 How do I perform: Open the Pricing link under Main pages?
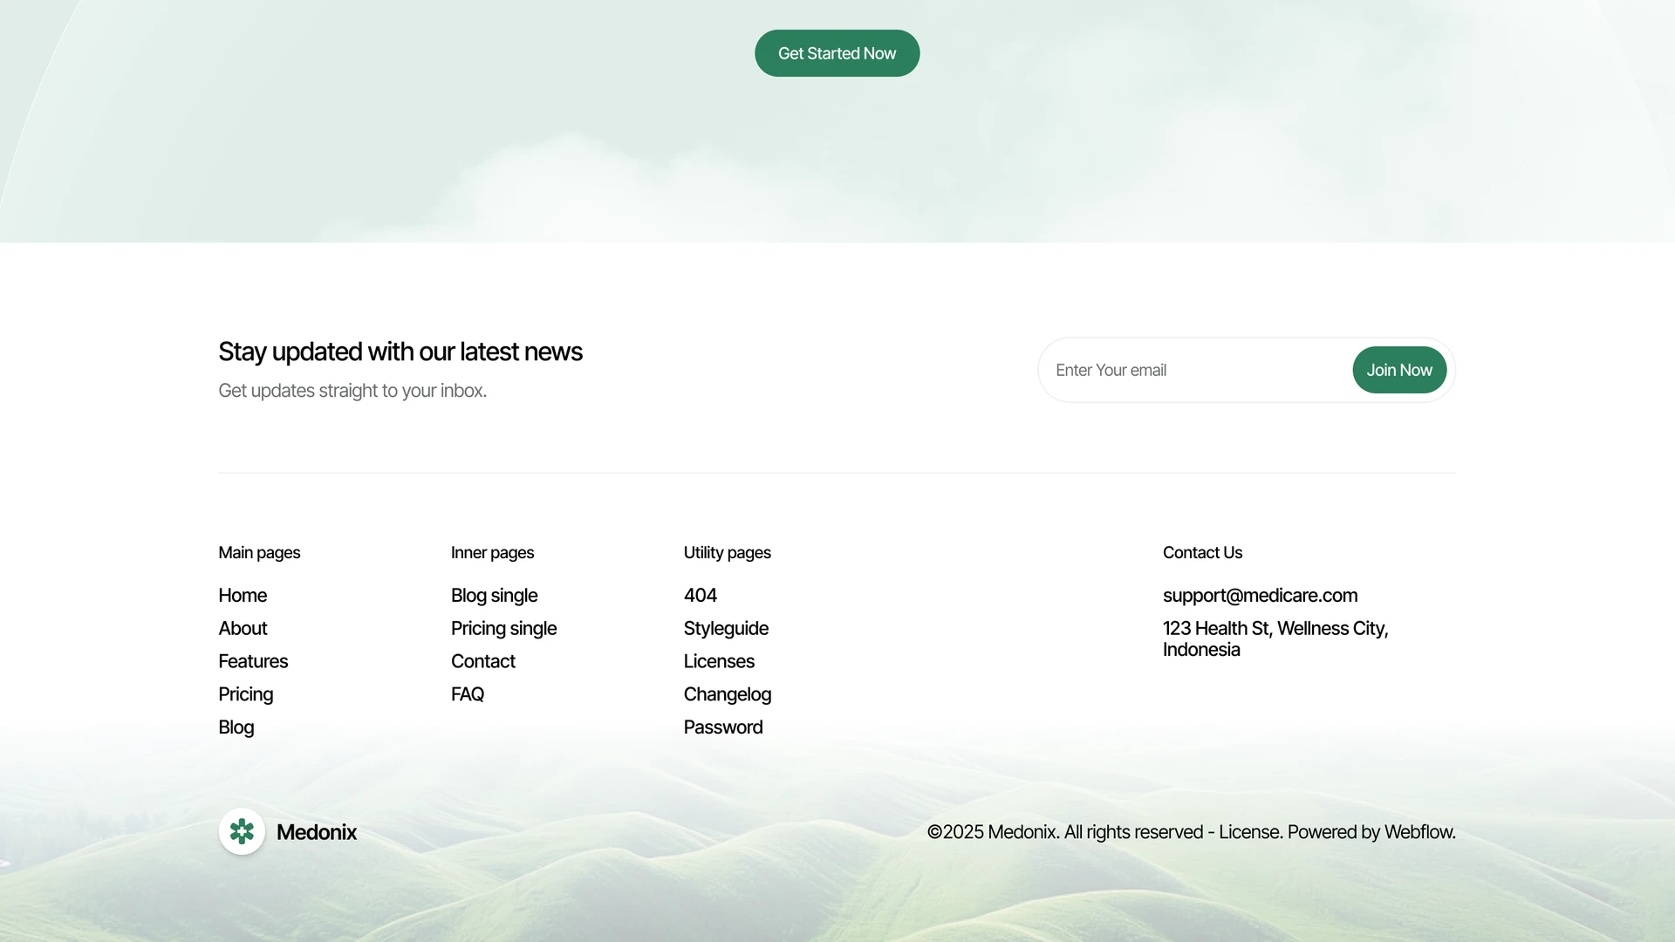[x=245, y=694]
